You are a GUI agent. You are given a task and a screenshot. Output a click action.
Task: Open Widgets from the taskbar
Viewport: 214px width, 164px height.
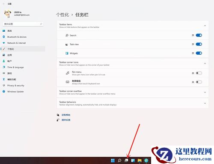click(133, 161)
